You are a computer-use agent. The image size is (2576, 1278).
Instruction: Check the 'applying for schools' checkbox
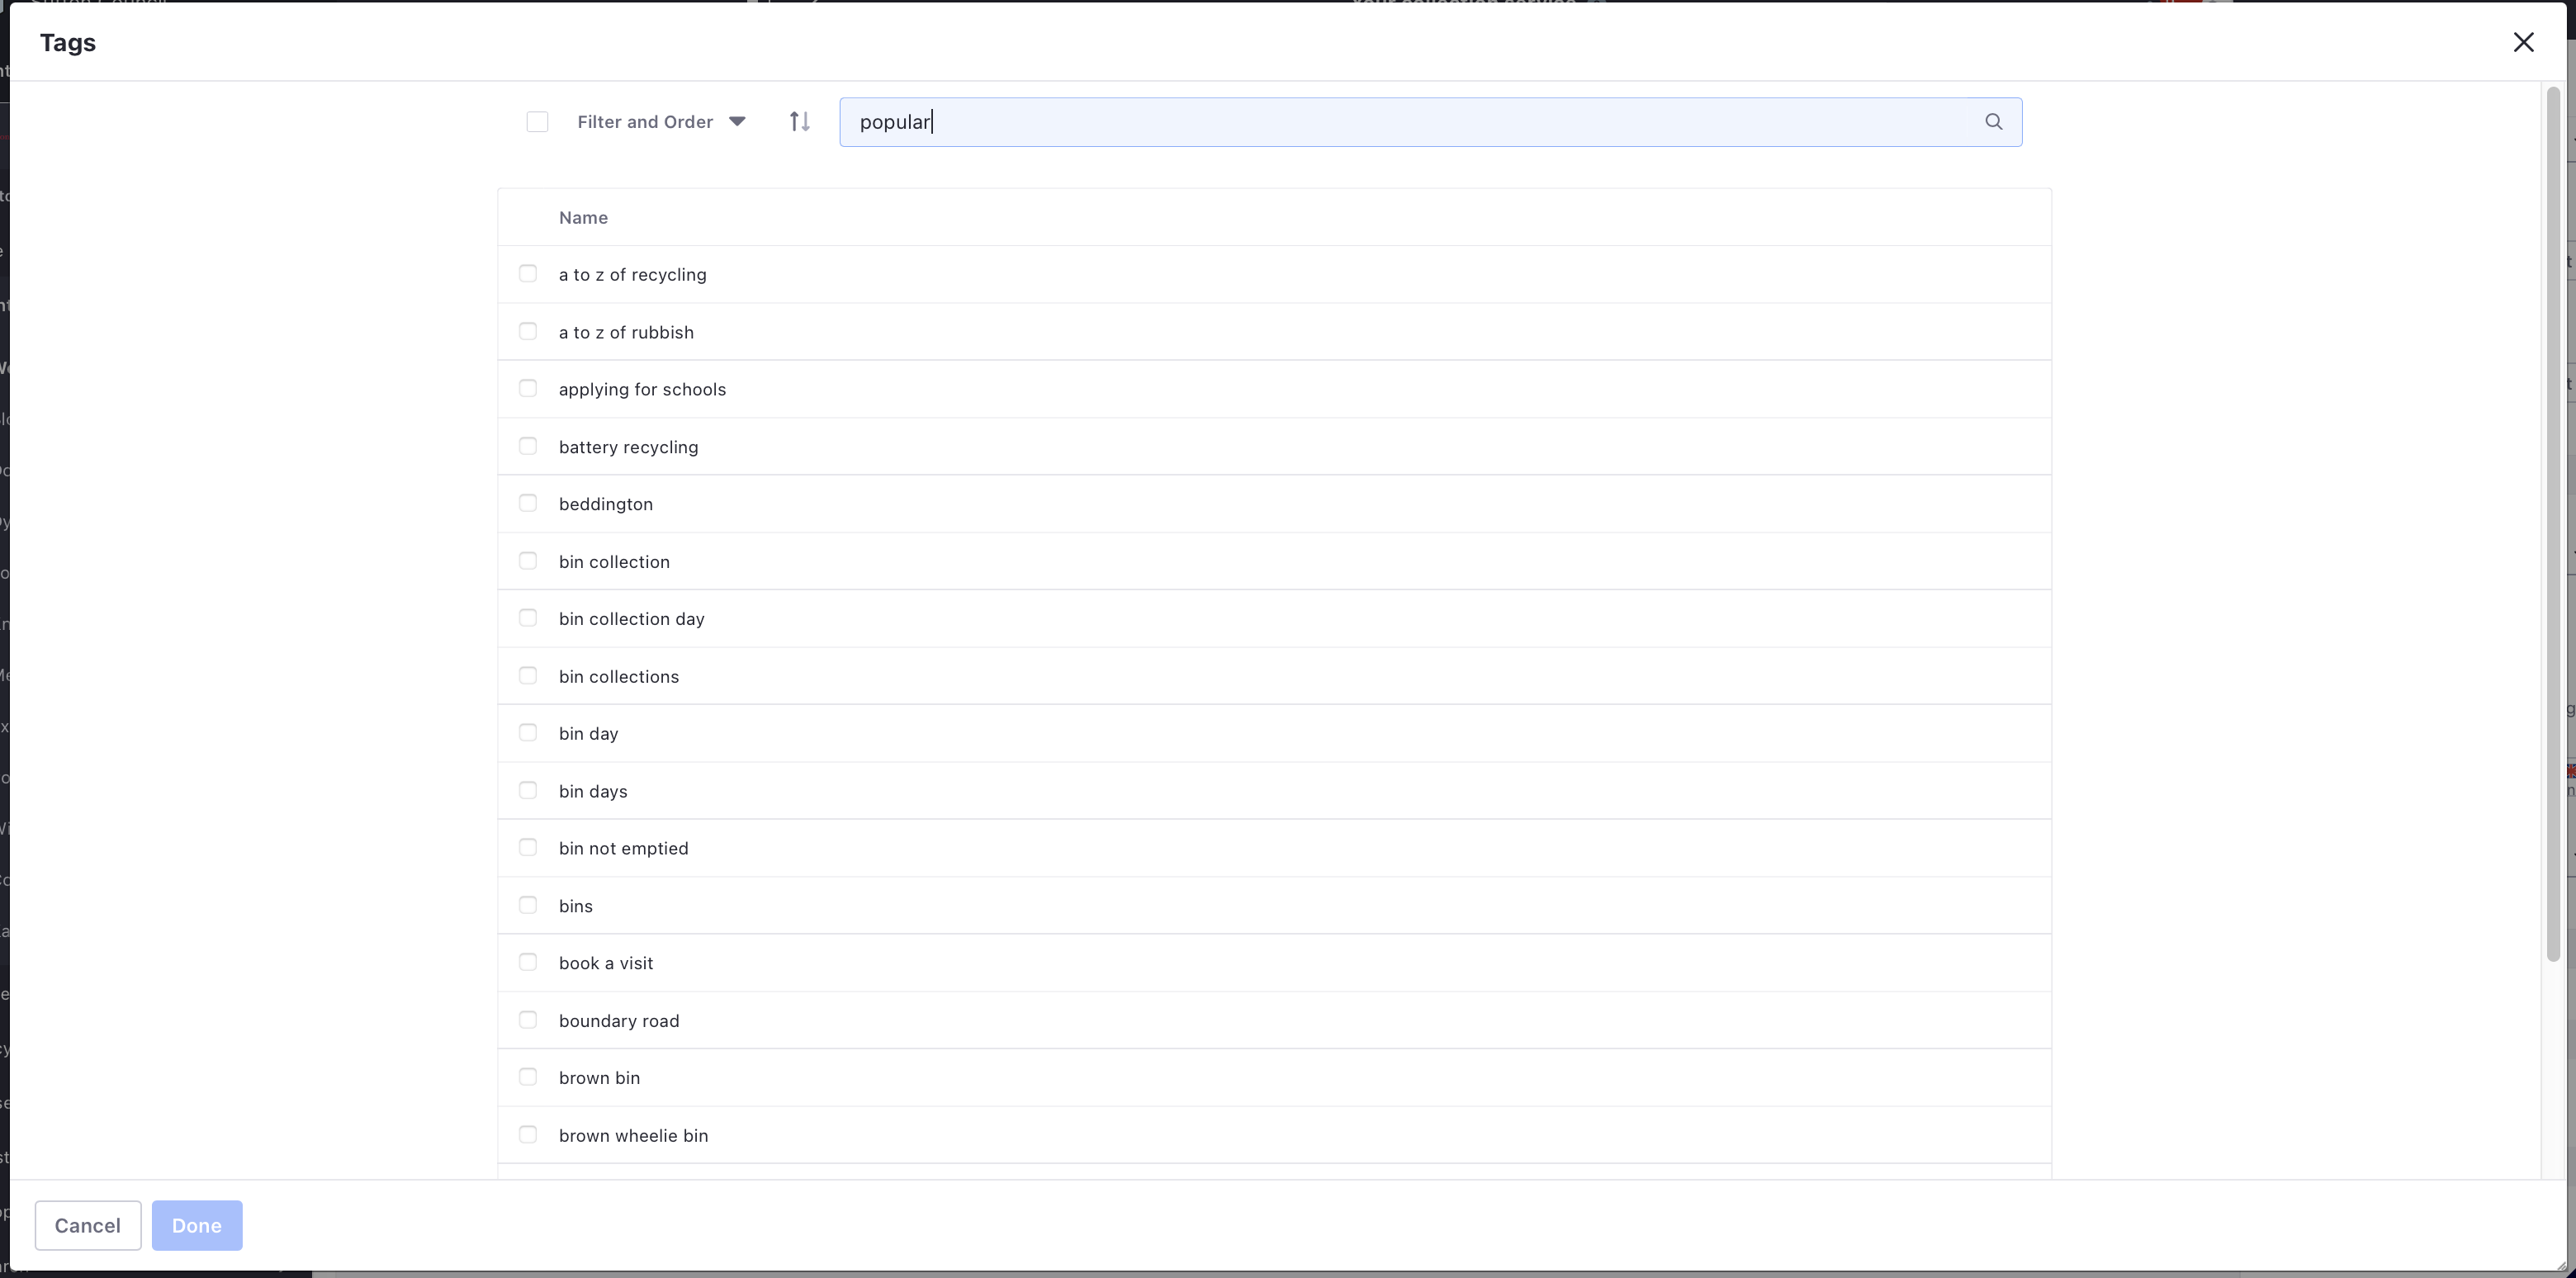click(528, 388)
